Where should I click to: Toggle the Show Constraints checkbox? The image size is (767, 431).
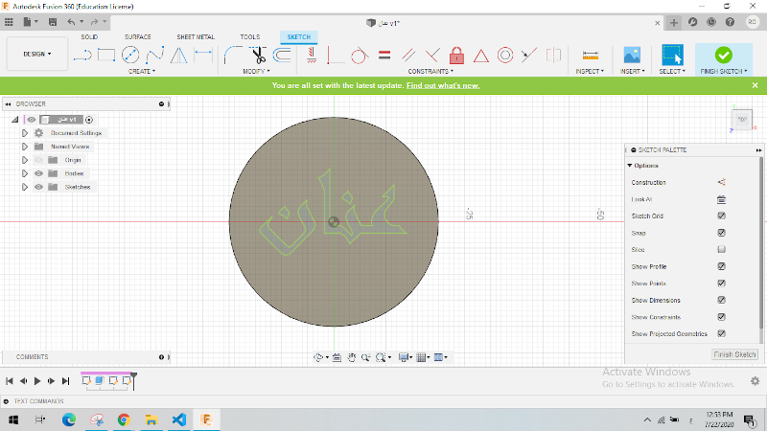click(722, 317)
